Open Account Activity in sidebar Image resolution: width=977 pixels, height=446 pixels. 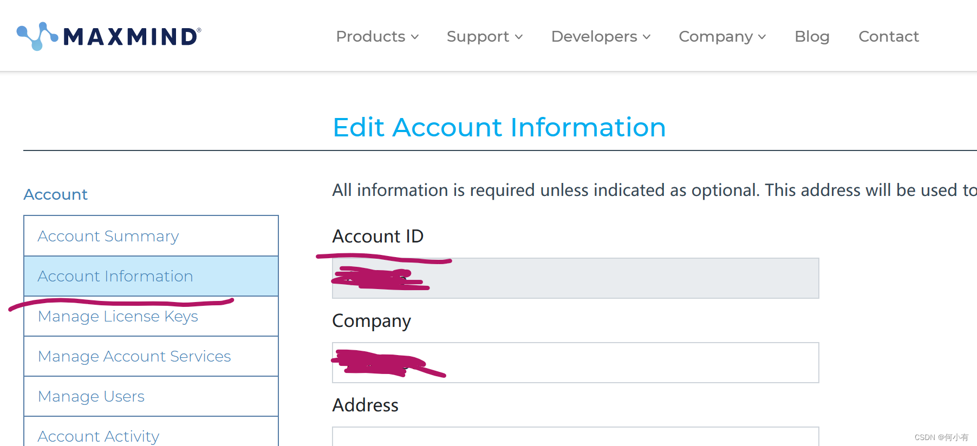151,432
